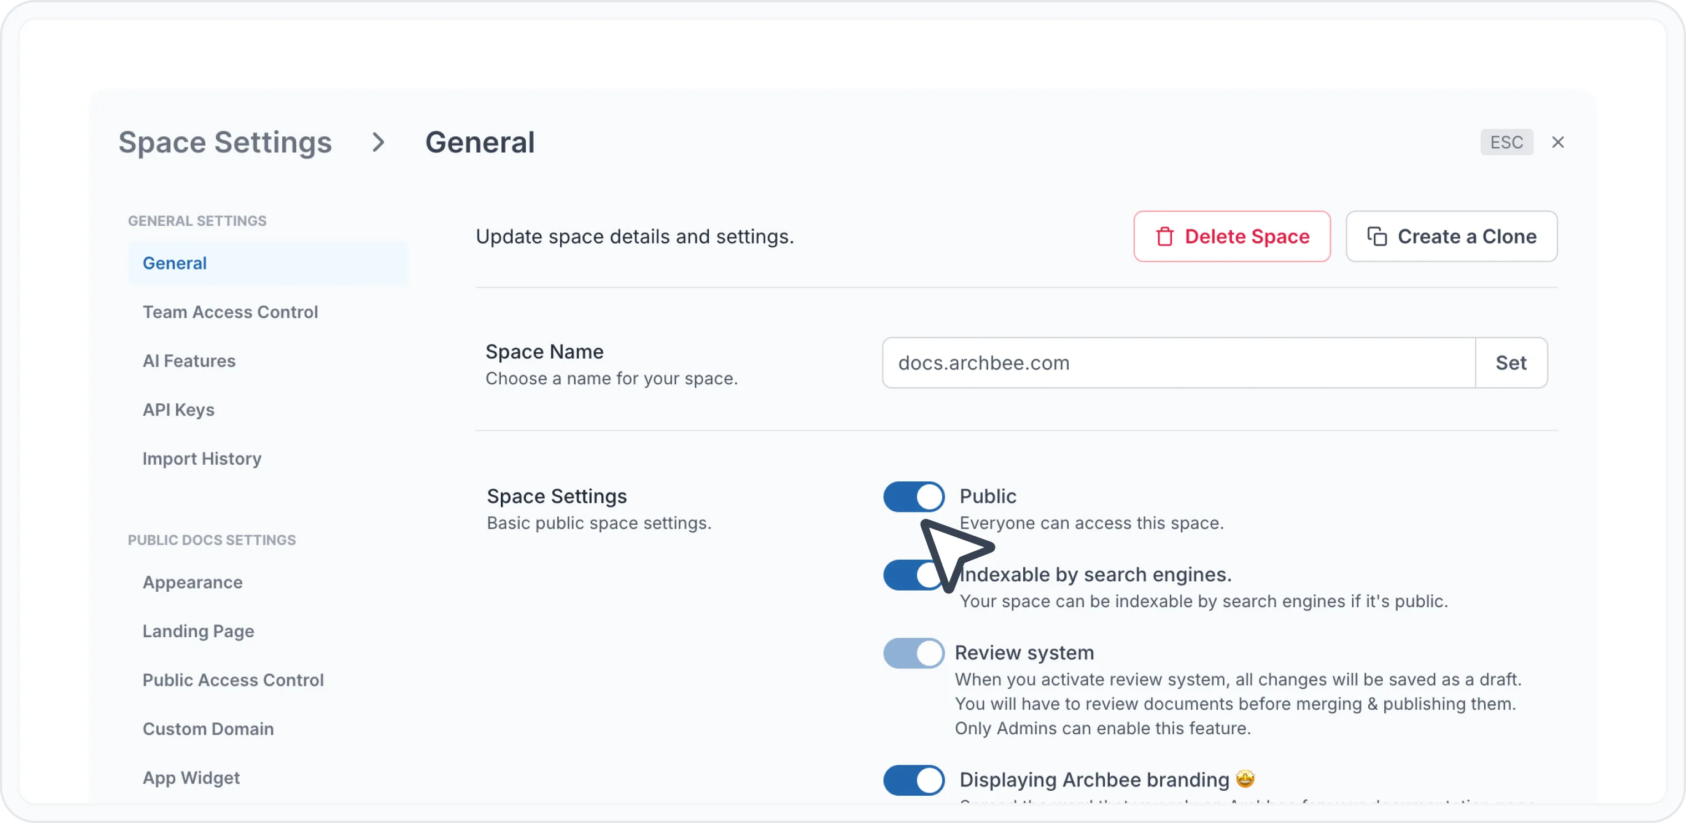Click the Space Name input field
The height and width of the screenshot is (823, 1686).
1179,363
